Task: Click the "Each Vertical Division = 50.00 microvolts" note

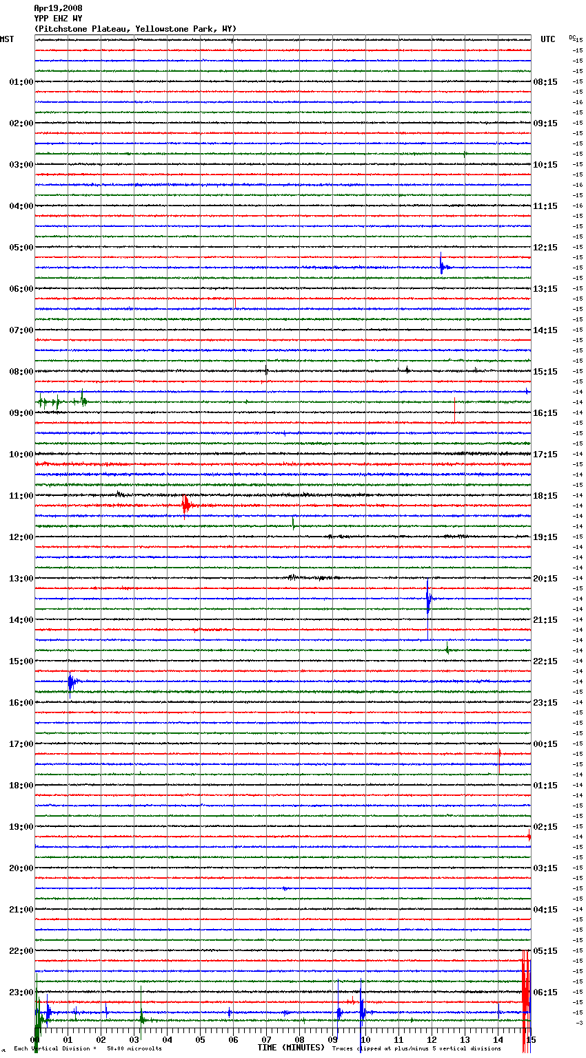Action: (88, 1049)
